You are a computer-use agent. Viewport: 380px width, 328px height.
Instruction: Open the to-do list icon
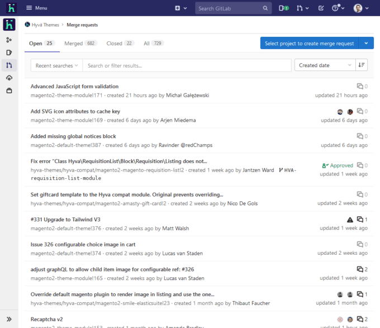pos(321,8)
